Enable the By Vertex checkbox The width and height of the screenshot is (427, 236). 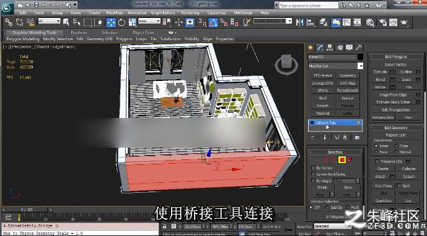pos(313,168)
